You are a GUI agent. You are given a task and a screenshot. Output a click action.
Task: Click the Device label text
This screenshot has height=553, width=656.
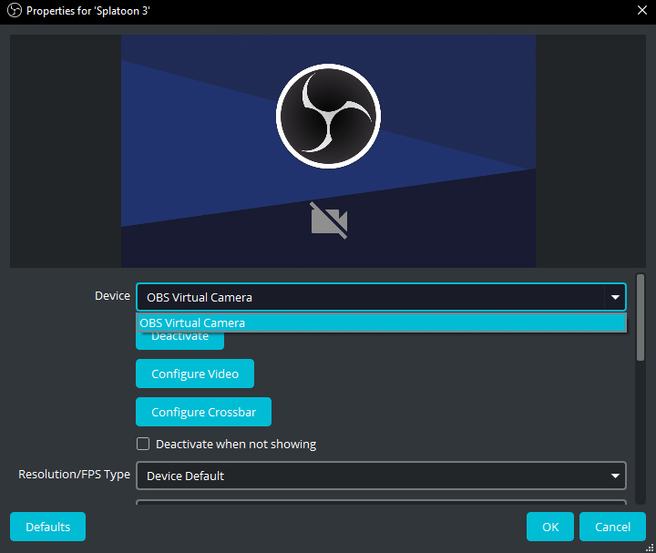113,296
